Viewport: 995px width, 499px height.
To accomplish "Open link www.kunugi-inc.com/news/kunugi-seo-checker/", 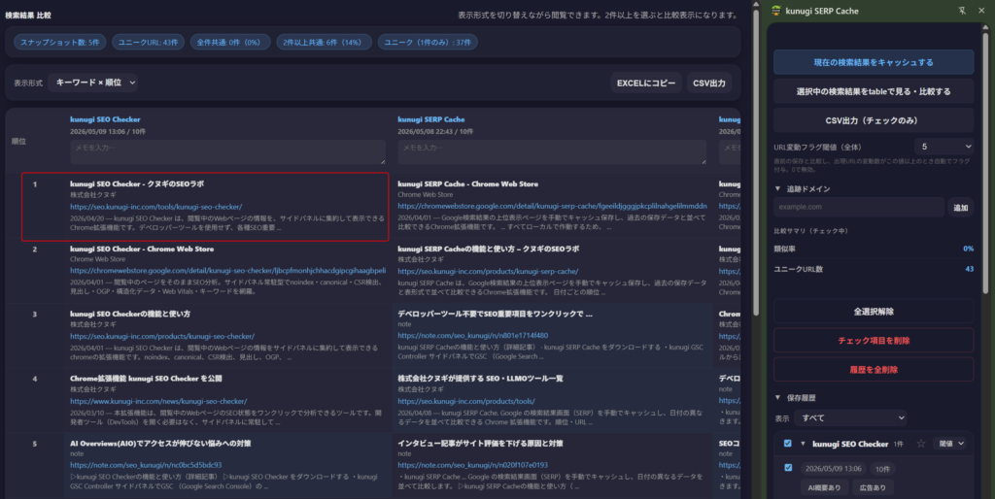I will pyautogui.click(x=158, y=401).
